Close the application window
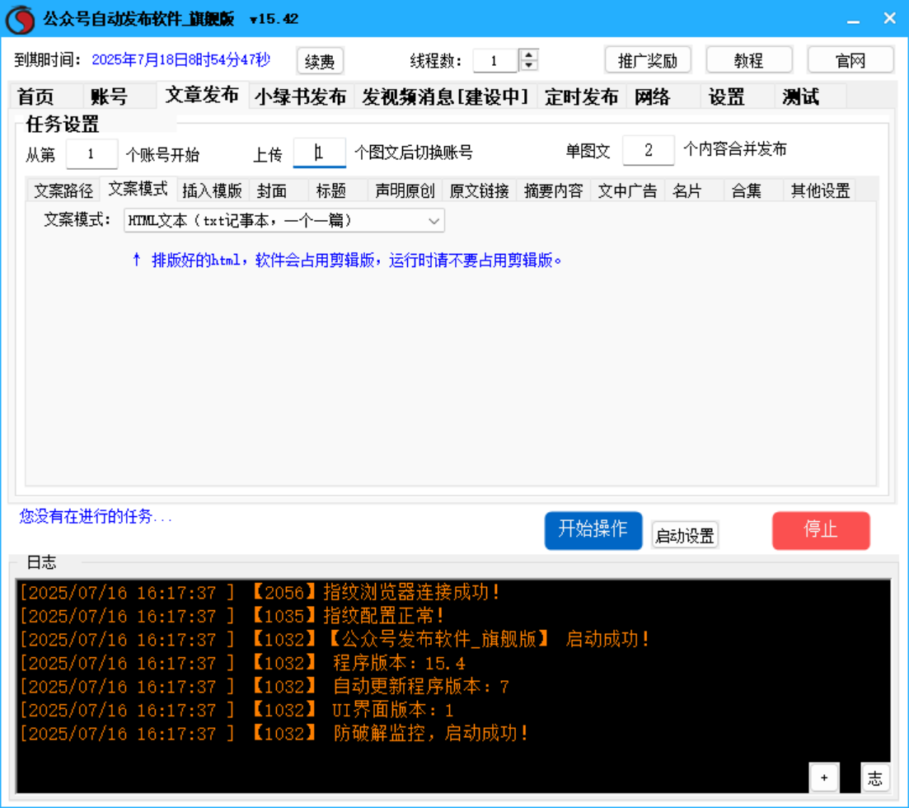The height and width of the screenshot is (808, 909). pos(890,19)
